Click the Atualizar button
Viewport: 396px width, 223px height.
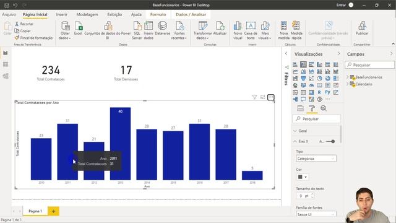click(220, 28)
